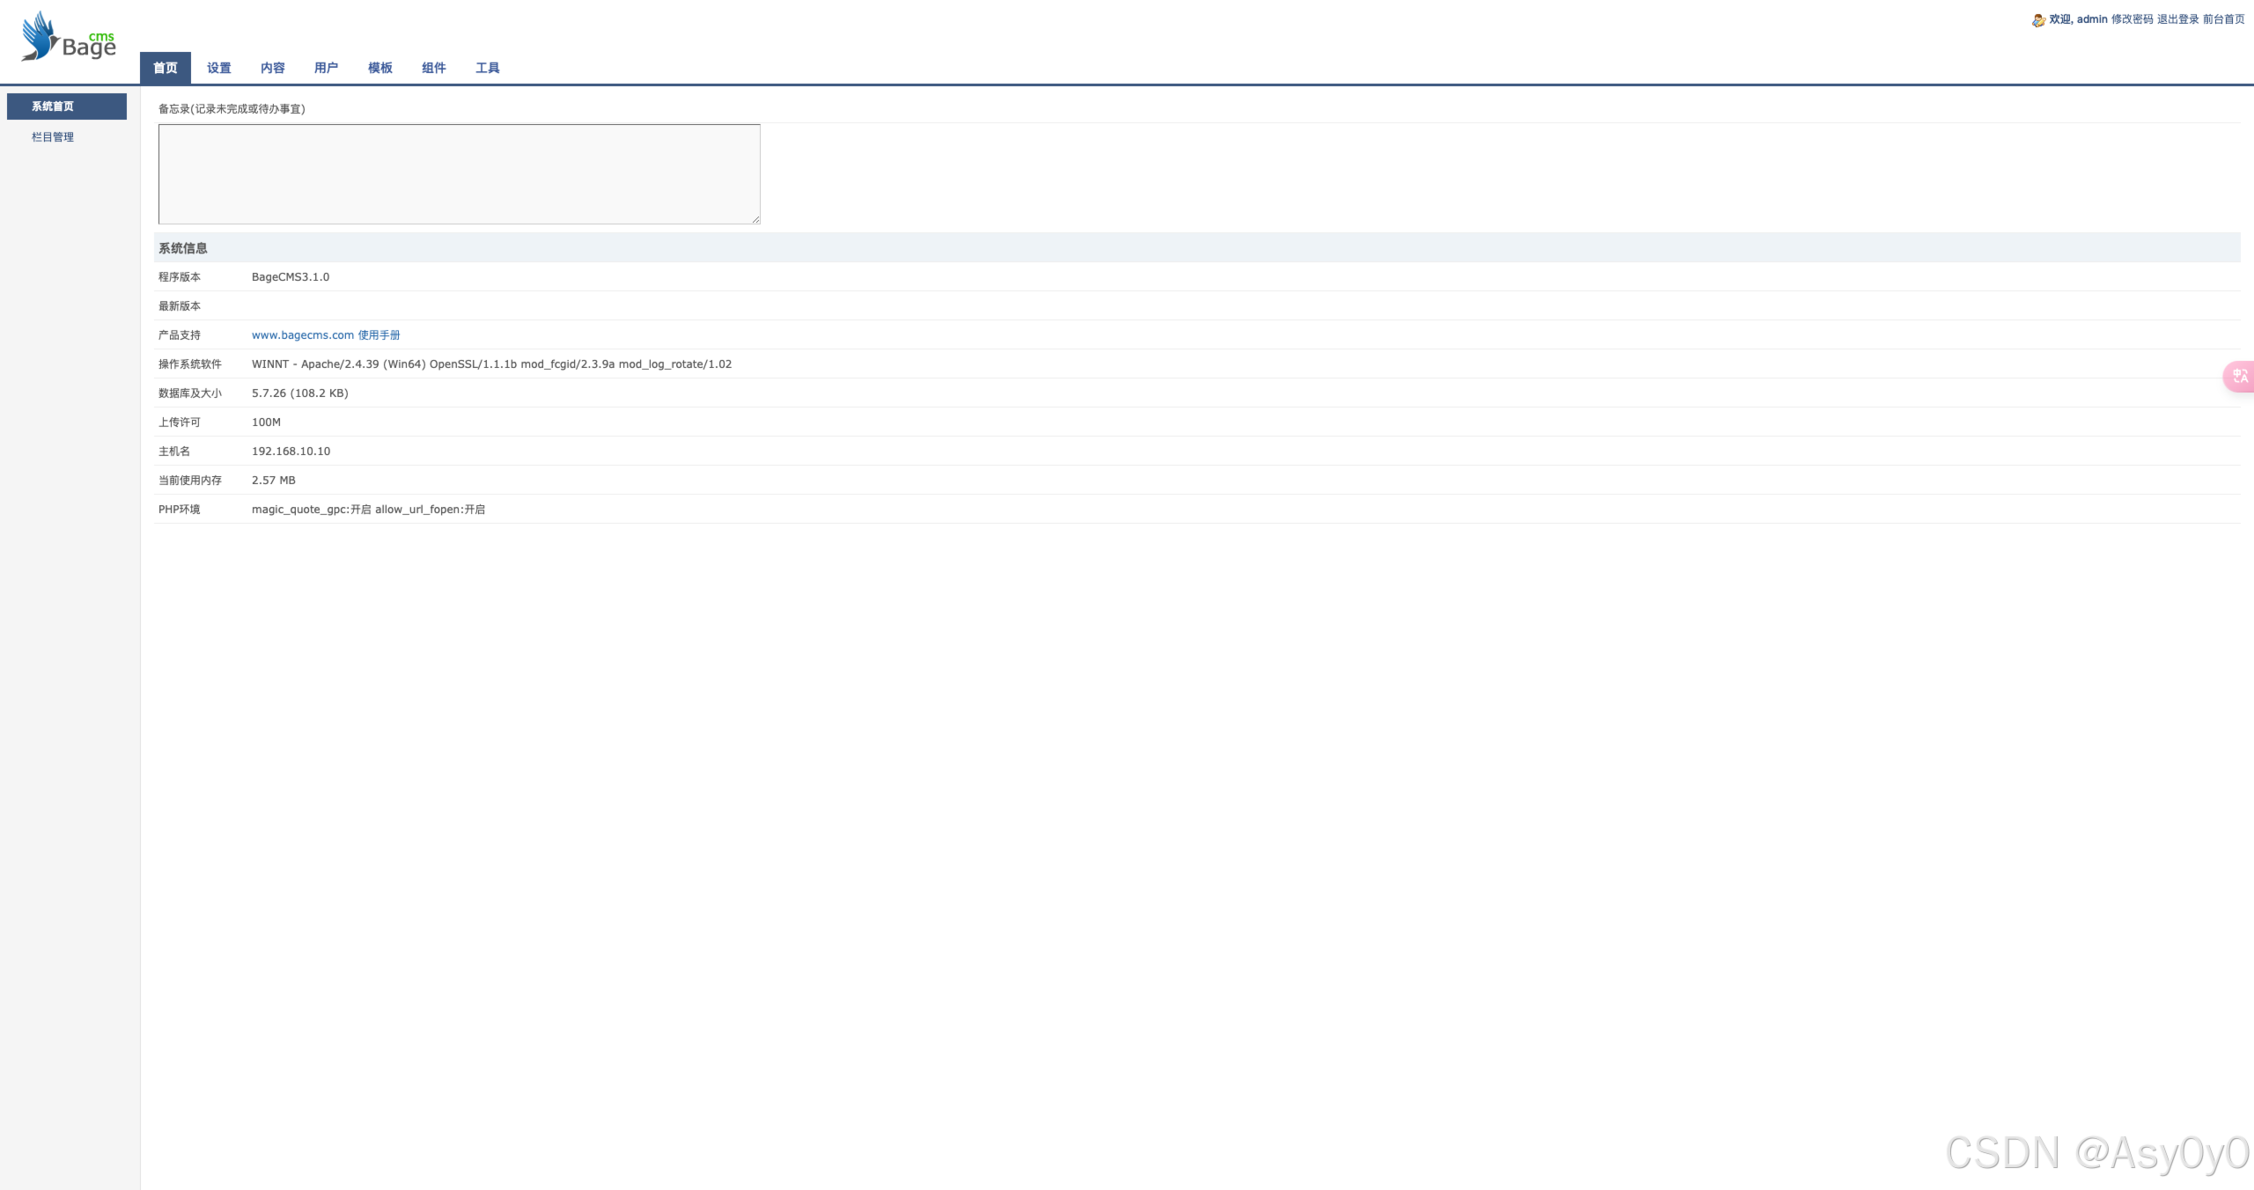
Task: Click the user avatar icon beside 欢迎
Action: 2038,20
